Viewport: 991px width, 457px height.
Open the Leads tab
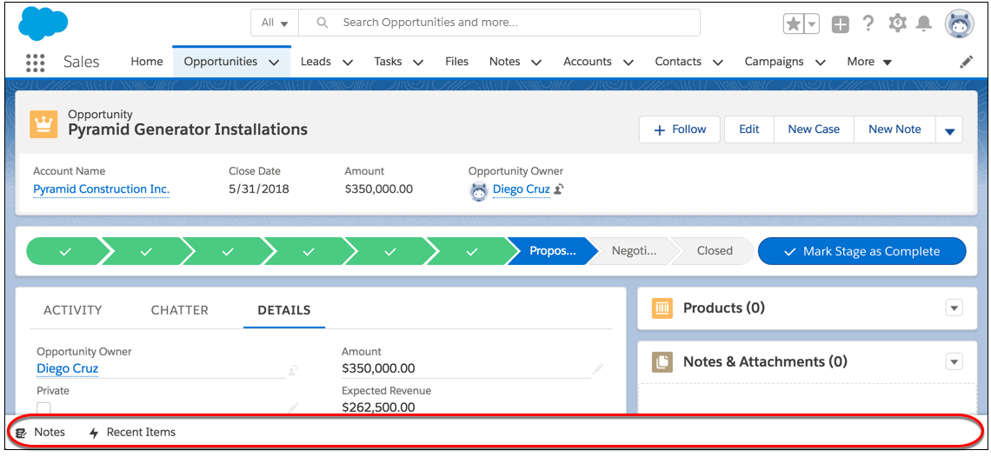316,62
